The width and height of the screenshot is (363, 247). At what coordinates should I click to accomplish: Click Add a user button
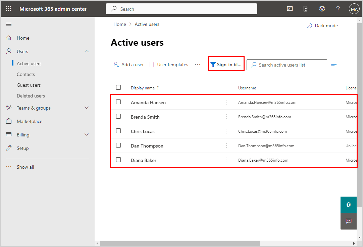coord(129,65)
